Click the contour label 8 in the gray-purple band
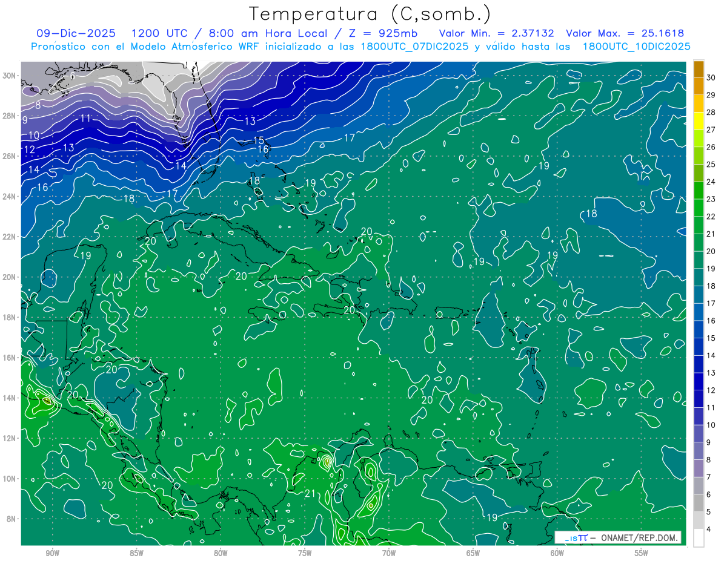 (x=38, y=105)
